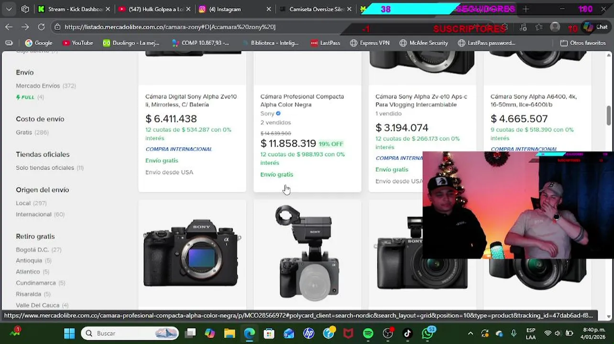Switch to the Stream - Kick Dashboard tab
This screenshot has width=614, height=344.
pos(74,9)
